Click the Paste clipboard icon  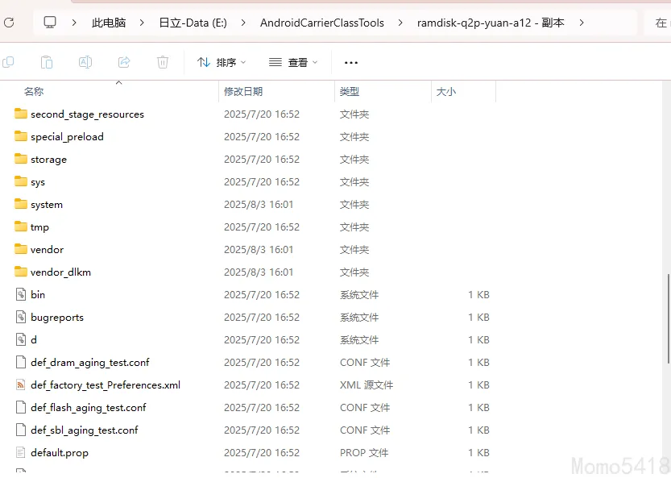(47, 62)
